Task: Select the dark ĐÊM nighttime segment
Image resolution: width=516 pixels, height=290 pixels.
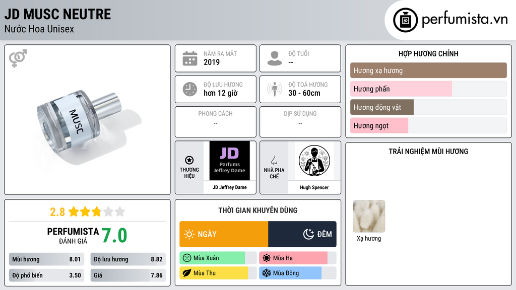Action: (302, 234)
